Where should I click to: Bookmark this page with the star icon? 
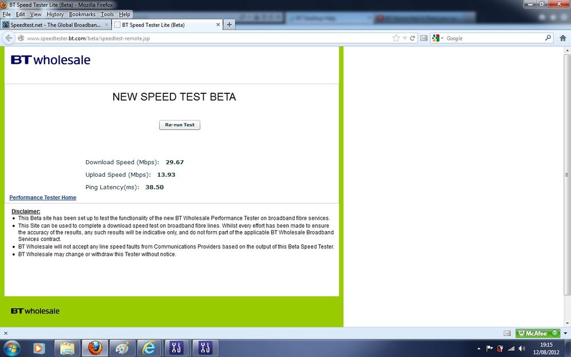tap(396, 38)
